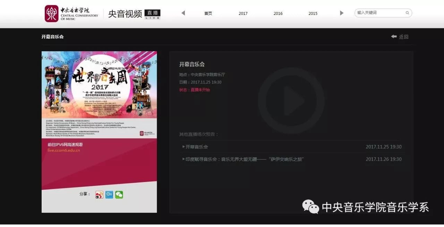The height and width of the screenshot is (227, 444).
Task: Open the 印度赋寻音乐会 broadcast entry
Action: pyautogui.click(x=245, y=159)
